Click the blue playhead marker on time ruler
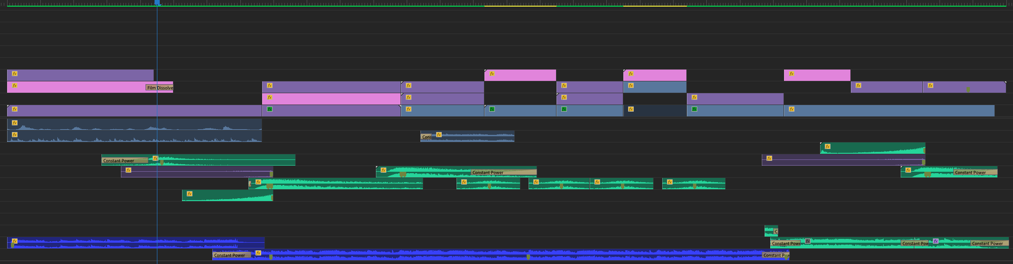Screen dimensions: 1013x264 (157, 2)
